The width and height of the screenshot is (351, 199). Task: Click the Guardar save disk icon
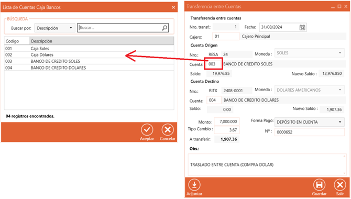(x=319, y=185)
